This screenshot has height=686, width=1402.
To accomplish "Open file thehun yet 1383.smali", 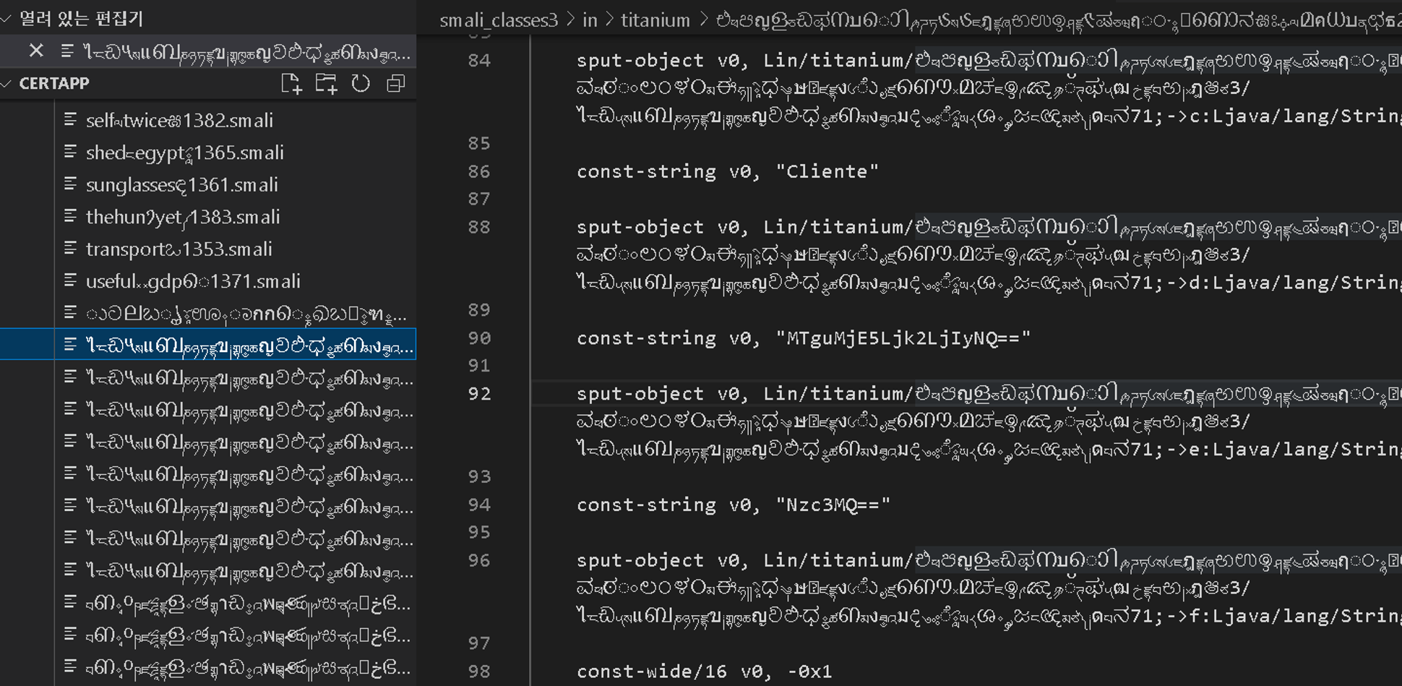I will point(183,217).
